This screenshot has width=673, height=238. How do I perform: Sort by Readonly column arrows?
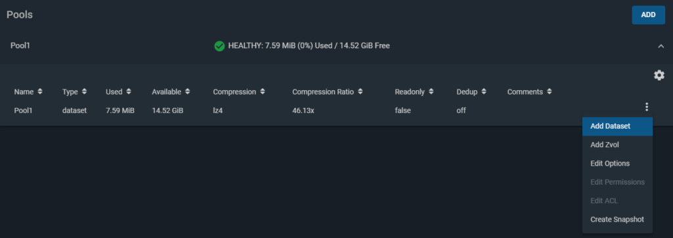(431, 91)
